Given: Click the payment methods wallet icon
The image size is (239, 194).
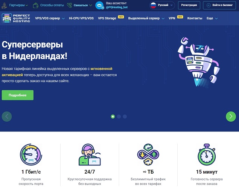Looking at the screenshot, I should click(35, 5).
